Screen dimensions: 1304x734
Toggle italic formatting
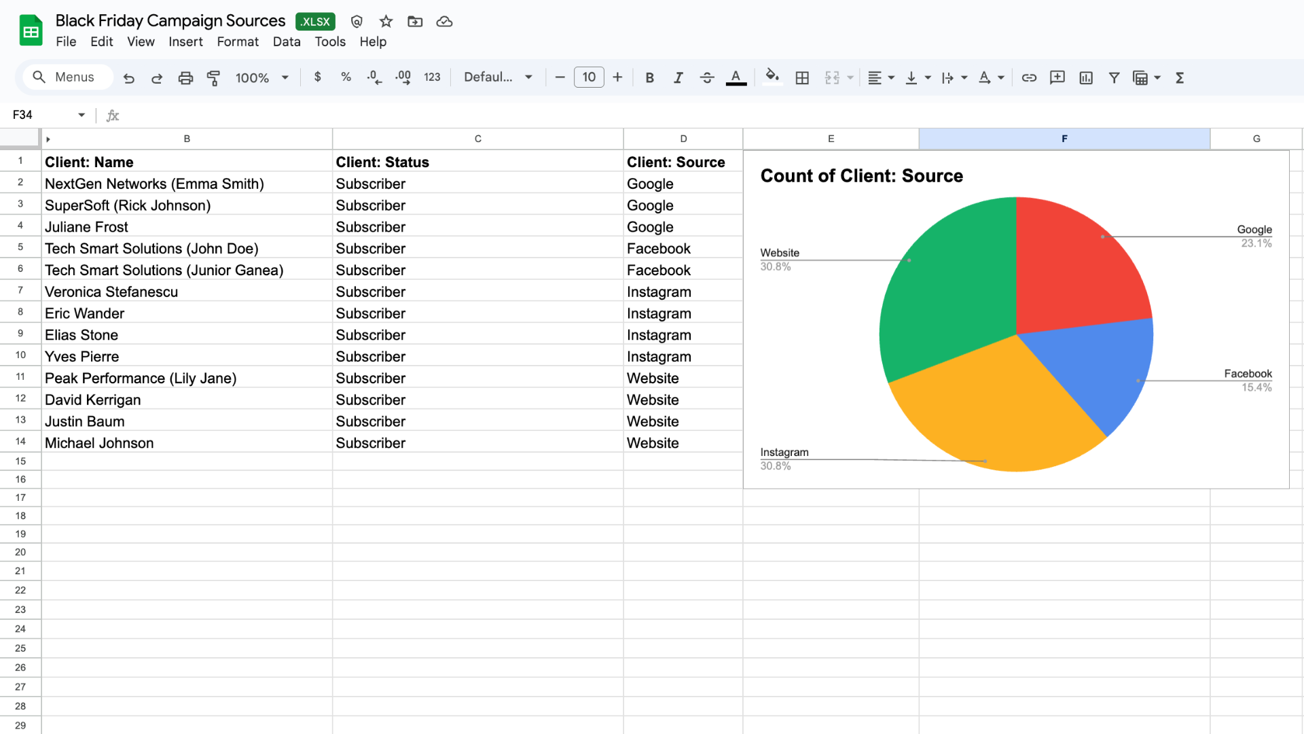coord(678,77)
